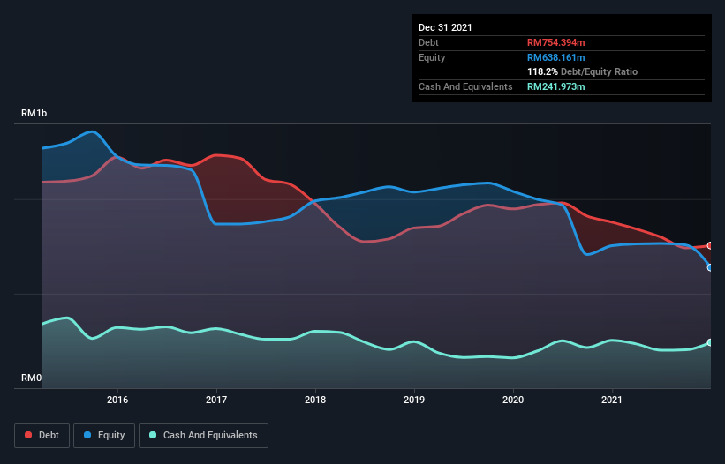Click the teal Cash endpoint marker
725x464 pixels.
710,342
